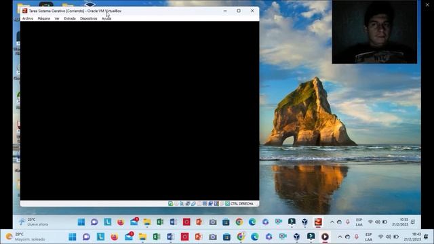Screen dimensions: 434x244
Task: Open Camera on the taskbar showing 23°C
Action: click(x=212, y=222)
